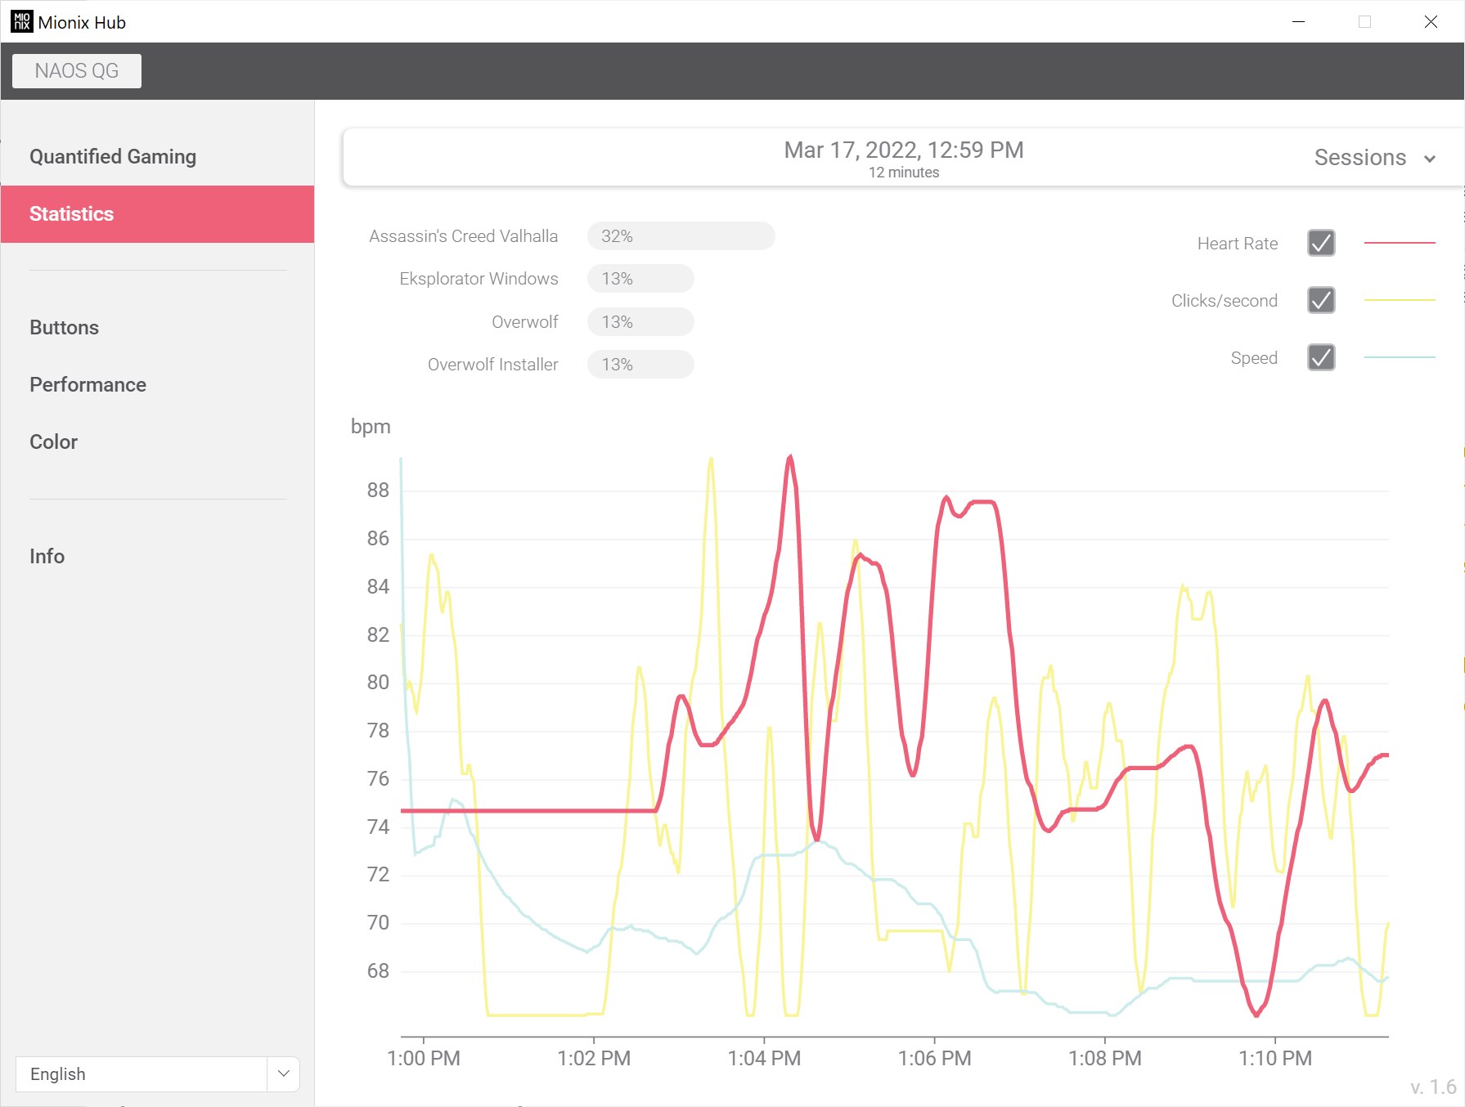Go to the Buttons settings page
This screenshot has height=1107, width=1465.
pyautogui.click(x=64, y=328)
